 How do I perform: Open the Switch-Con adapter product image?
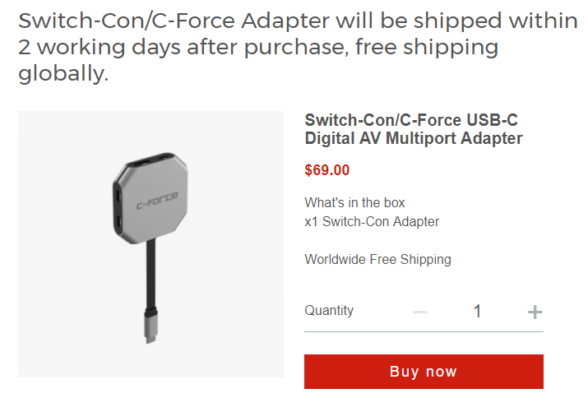pos(150,244)
